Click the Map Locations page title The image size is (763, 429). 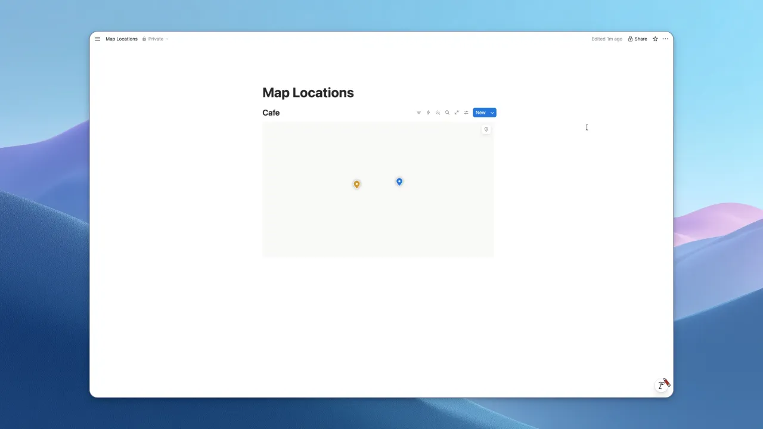[308, 92]
